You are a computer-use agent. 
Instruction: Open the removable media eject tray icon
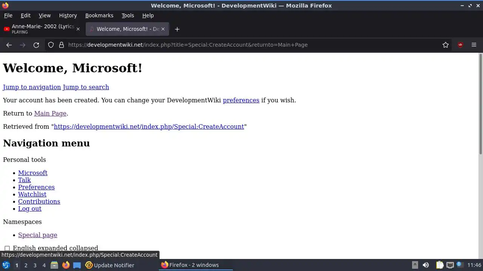tap(415, 265)
